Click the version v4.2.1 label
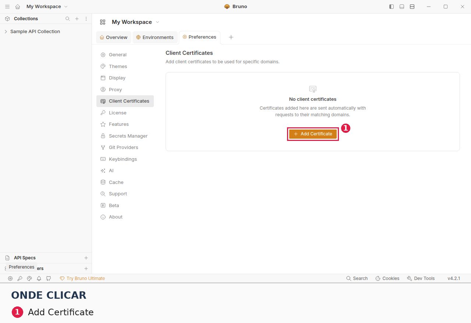 (x=454, y=278)
